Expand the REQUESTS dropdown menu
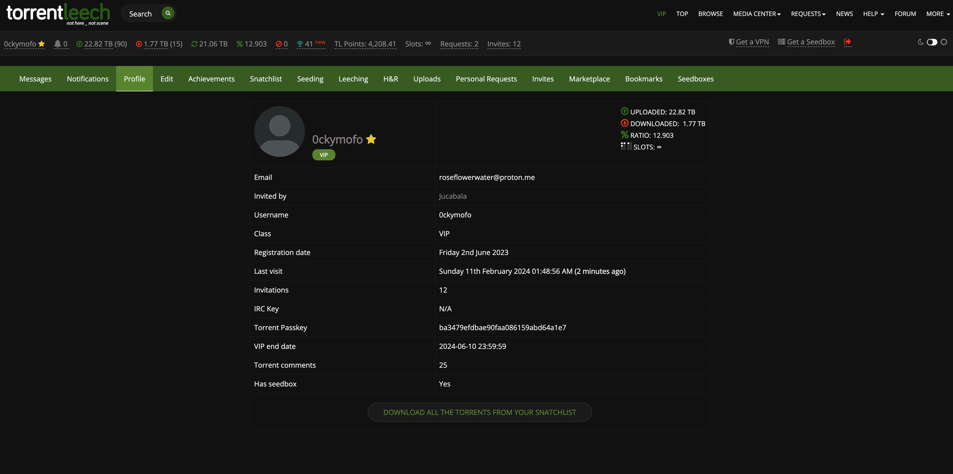The image size is (953, 474). [x=808, y=14]
